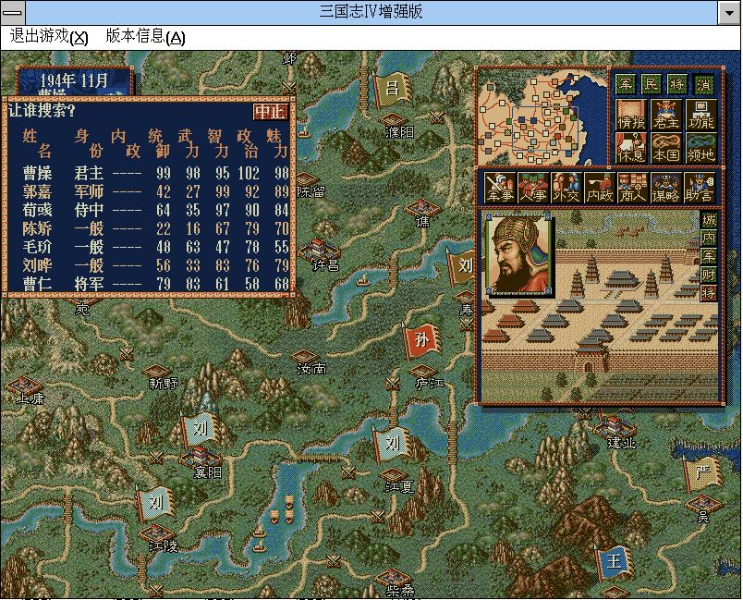Open the 商人 merchant command icon
743x600 pixels.
[x=633, y=187]
